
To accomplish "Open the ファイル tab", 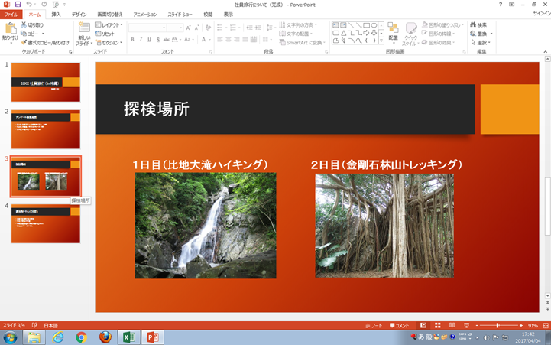I will 11,15.
